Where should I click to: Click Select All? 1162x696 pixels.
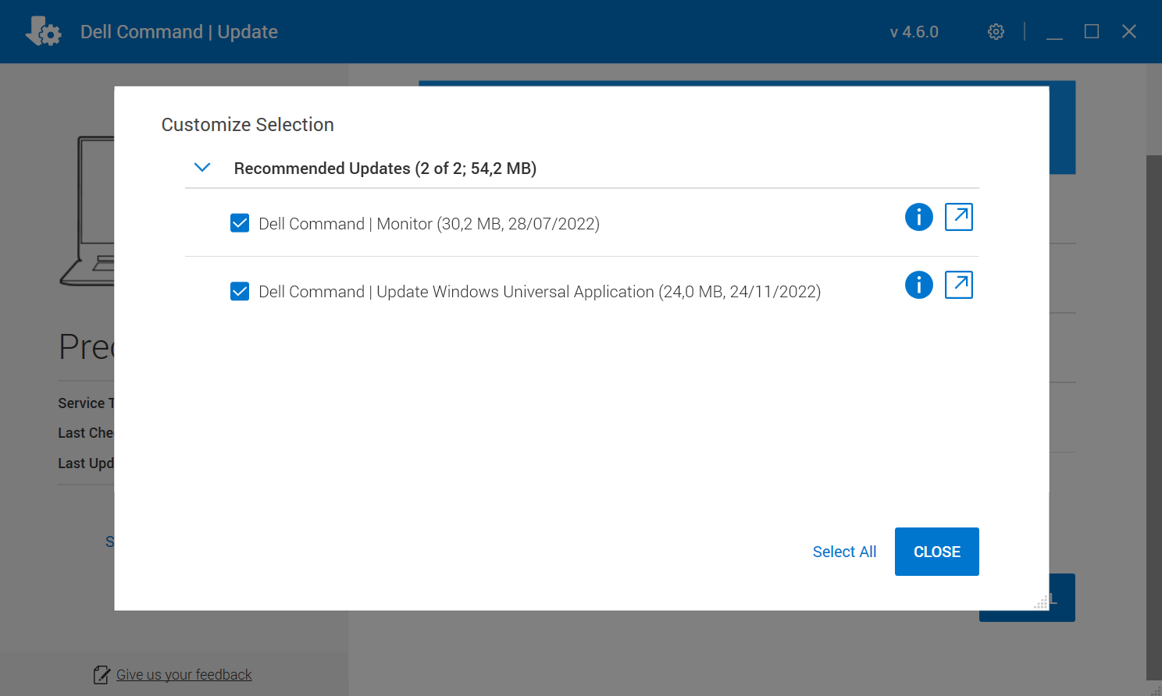click(844, 552)
